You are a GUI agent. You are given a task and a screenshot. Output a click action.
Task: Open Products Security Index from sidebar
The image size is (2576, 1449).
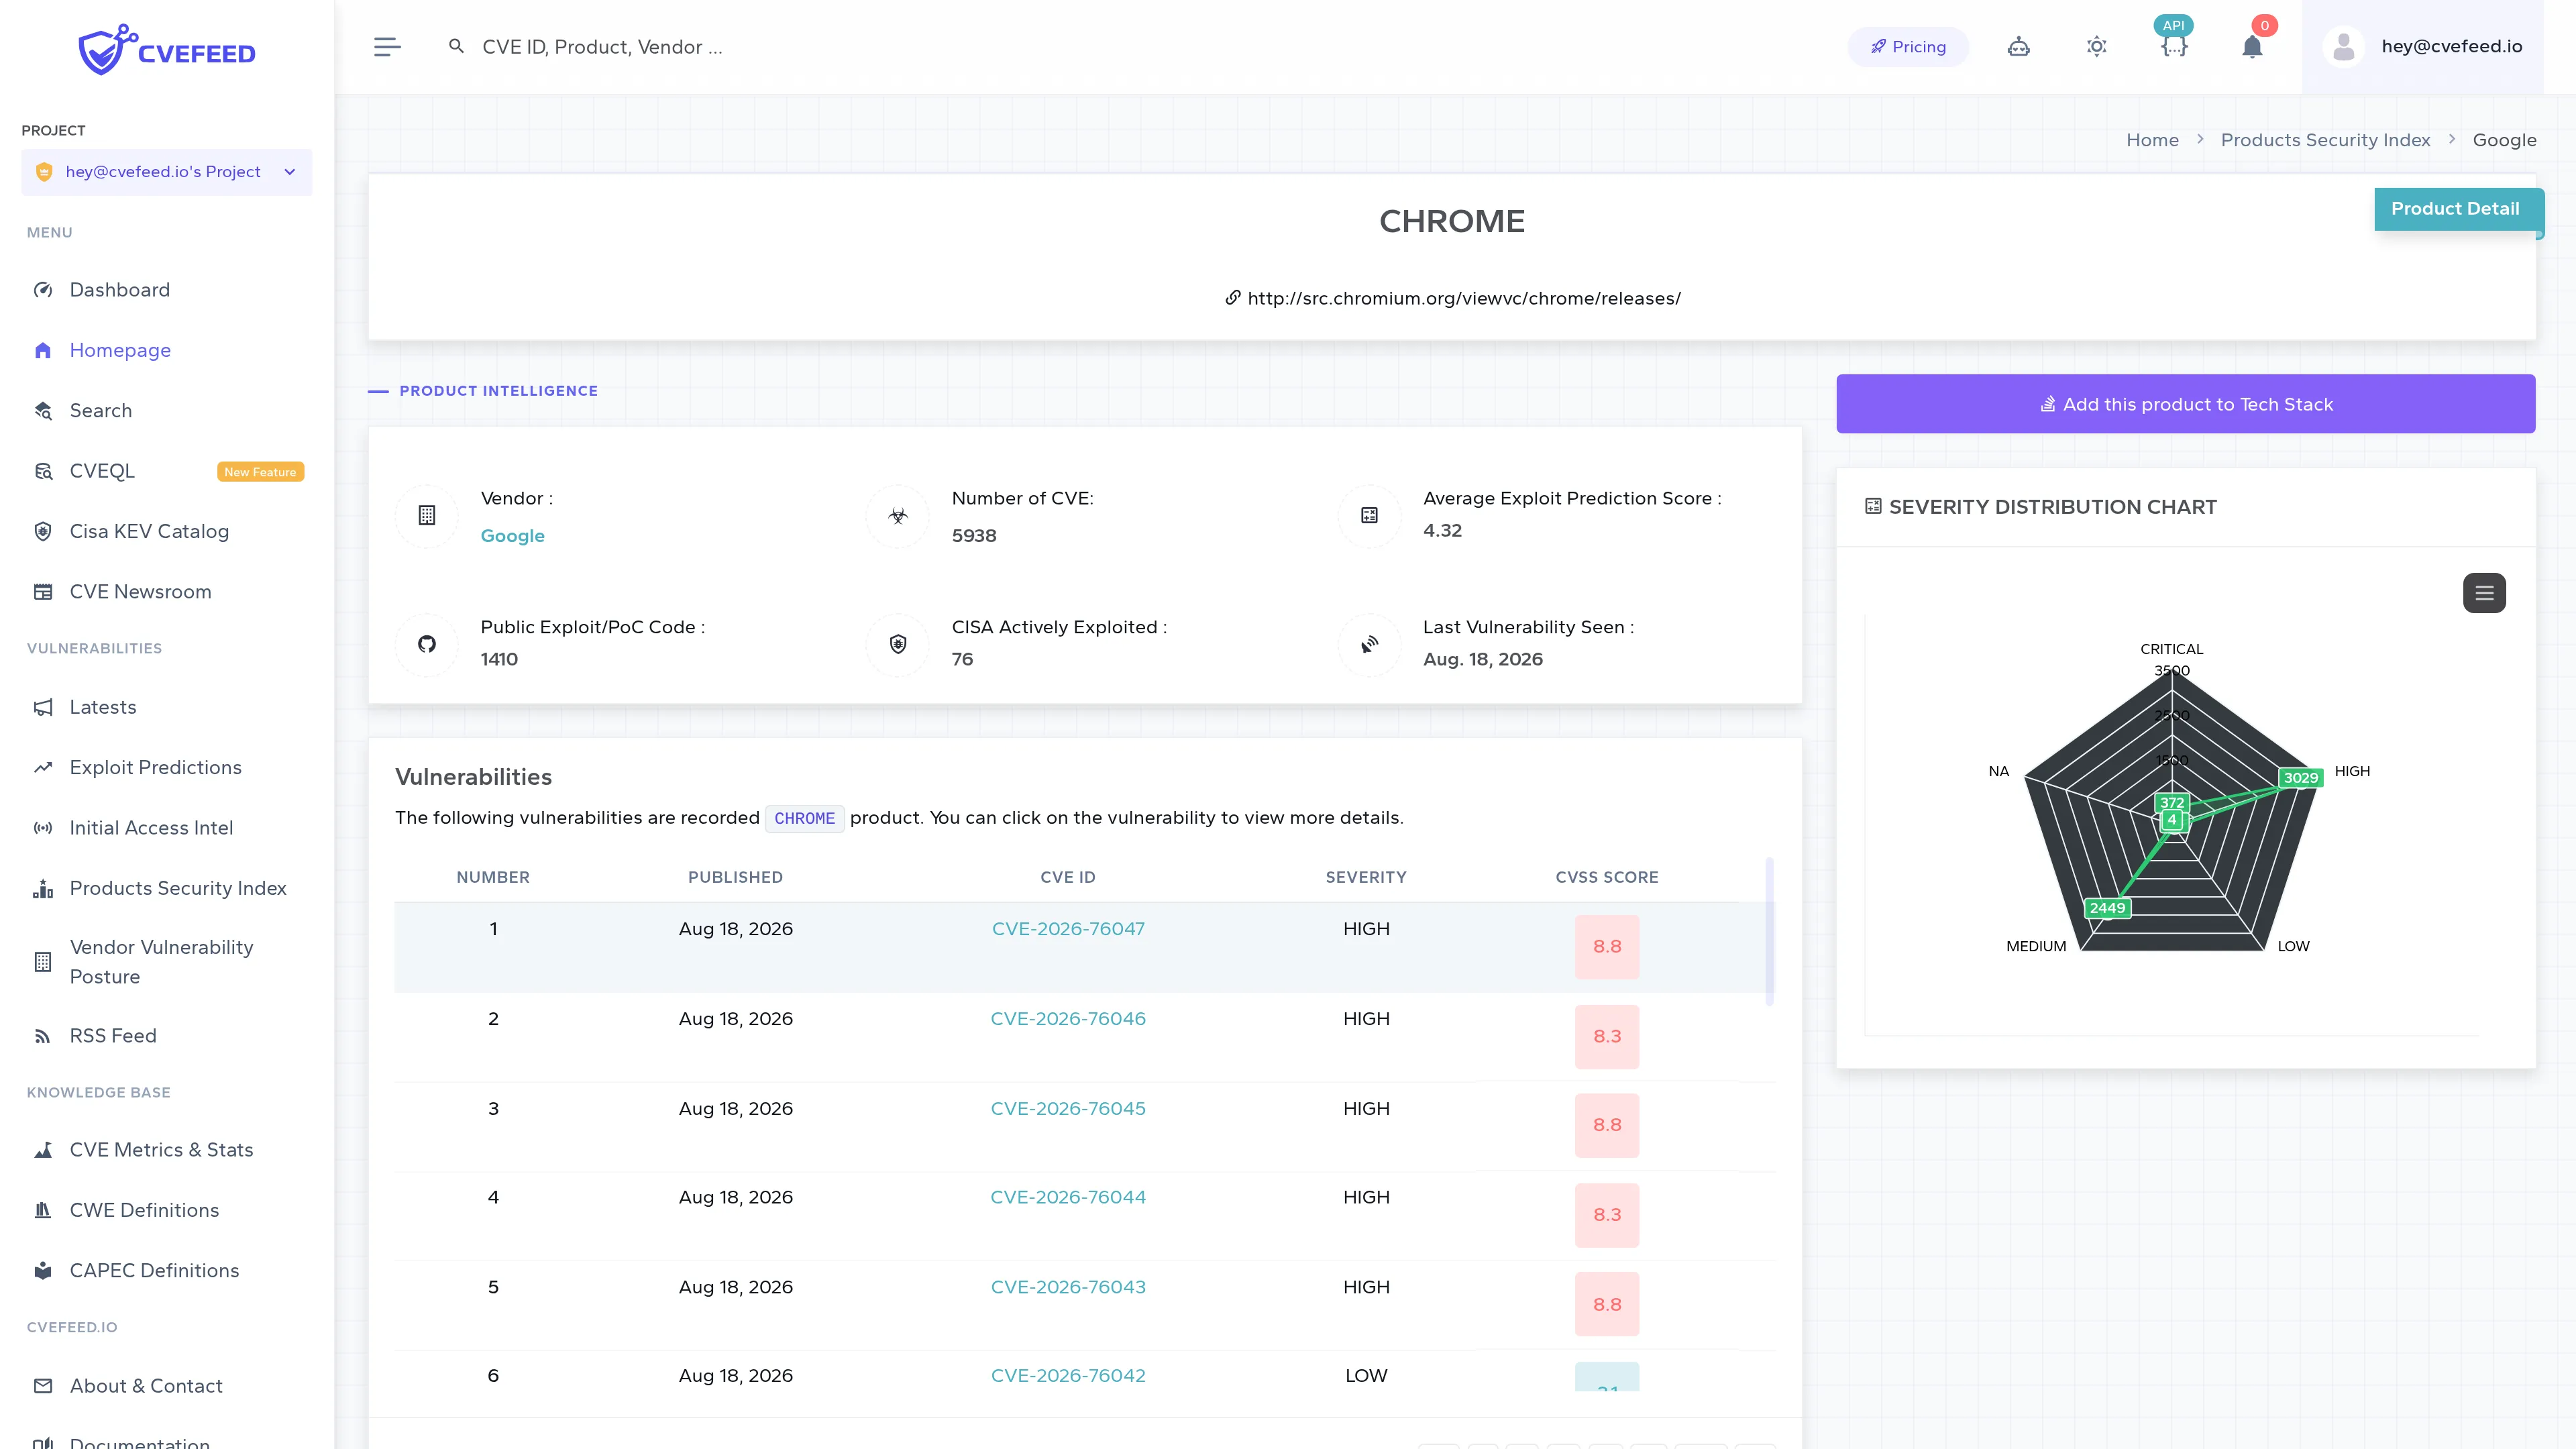click(x=178, y=888)
